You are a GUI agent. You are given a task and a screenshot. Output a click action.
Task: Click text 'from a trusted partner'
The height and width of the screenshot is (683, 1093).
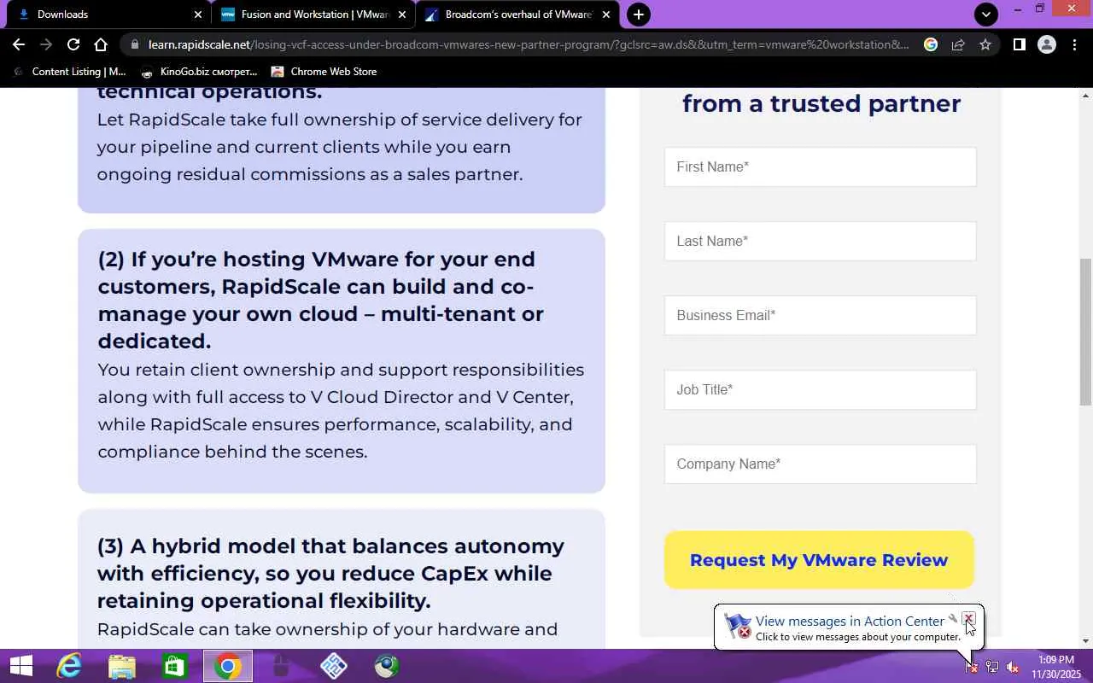click(x=821, y=103)
